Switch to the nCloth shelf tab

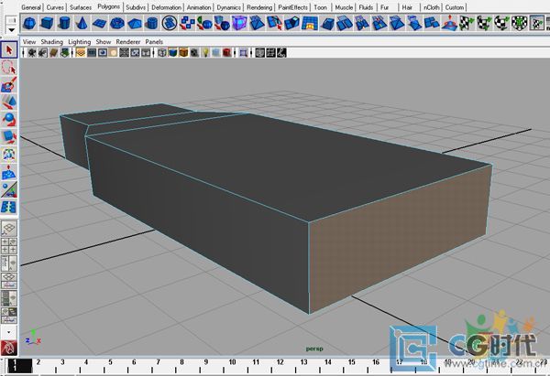(431, 7)
